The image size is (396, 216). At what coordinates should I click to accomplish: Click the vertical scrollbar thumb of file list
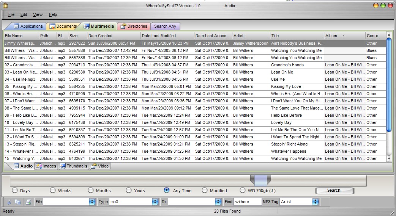[x=389, y=85]
